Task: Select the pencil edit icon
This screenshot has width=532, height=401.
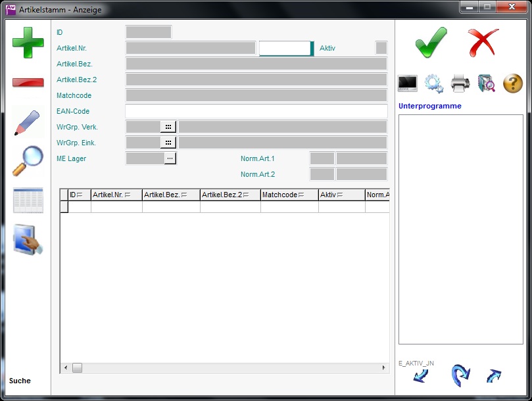Action: tap(27, 122)
